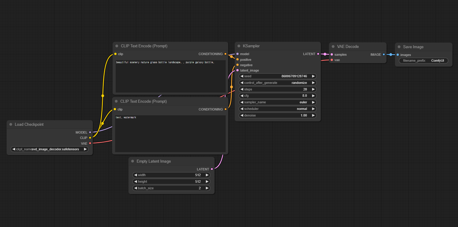
Task: Select previous ckpt_name checkpoint arrow
Action: [x=14, y=149]
